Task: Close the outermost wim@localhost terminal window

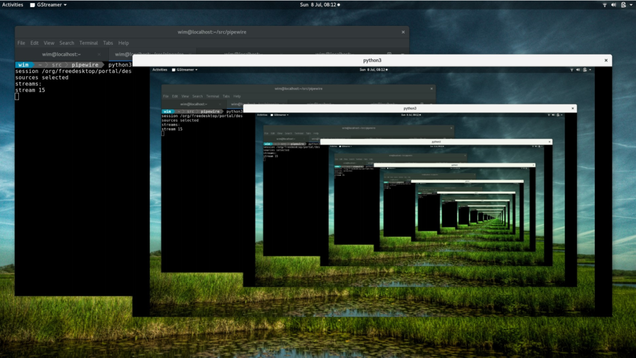Action: [403, 32]
